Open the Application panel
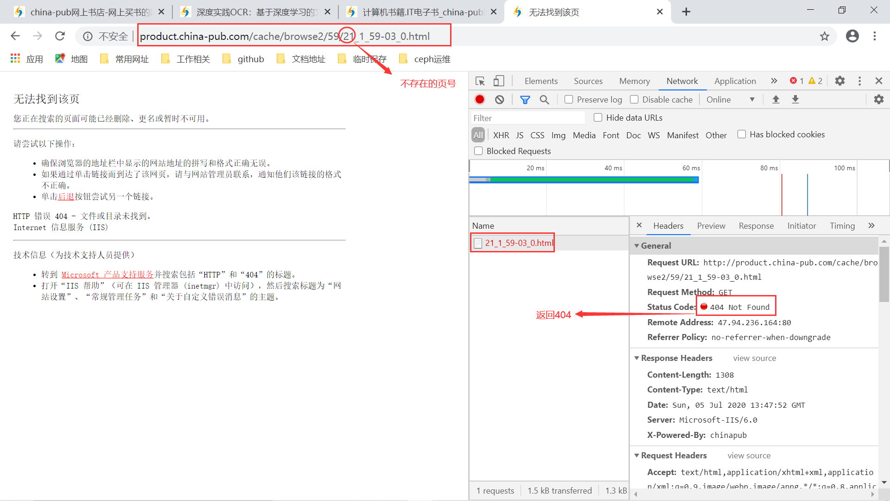Screen dimensions: 890x501 [735, 81]
